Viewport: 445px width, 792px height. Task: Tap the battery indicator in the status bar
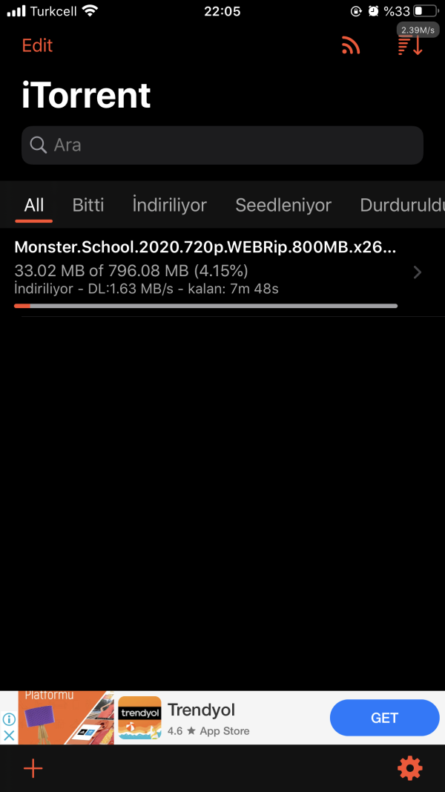425,11
